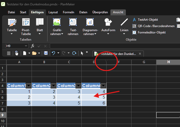Screen dimensions: 180x127
Task: Insert a QR-Code-/Barcoderahmen
Action: (x=153, y=26)
